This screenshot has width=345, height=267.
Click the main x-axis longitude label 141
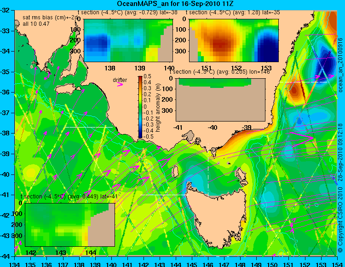pos(127,264)
